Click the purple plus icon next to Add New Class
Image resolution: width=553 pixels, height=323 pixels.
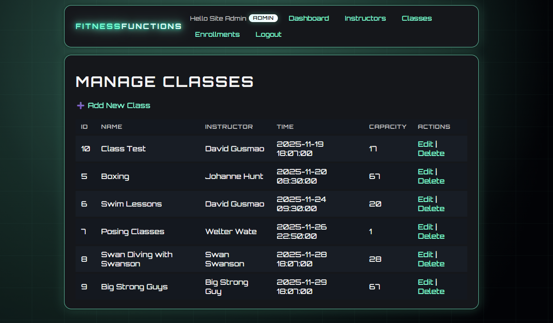80,105
